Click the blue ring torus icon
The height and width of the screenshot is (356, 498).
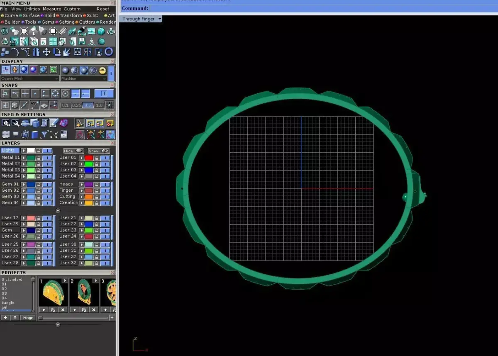click(x=109, y=52)
